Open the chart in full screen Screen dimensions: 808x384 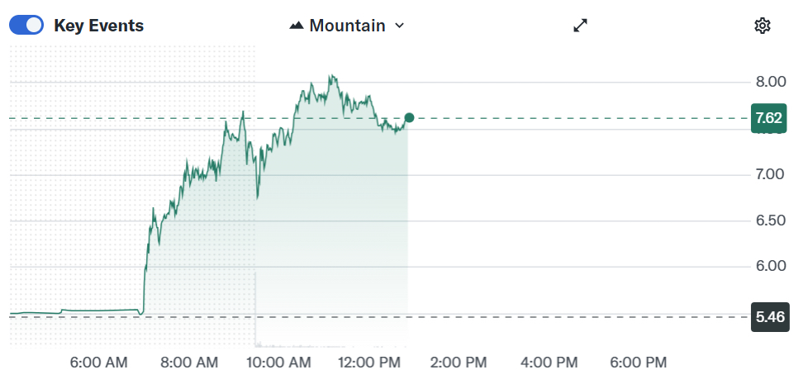[x=580, y=26]
